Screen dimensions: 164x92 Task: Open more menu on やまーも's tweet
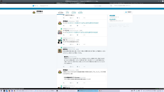coord(84,44)
